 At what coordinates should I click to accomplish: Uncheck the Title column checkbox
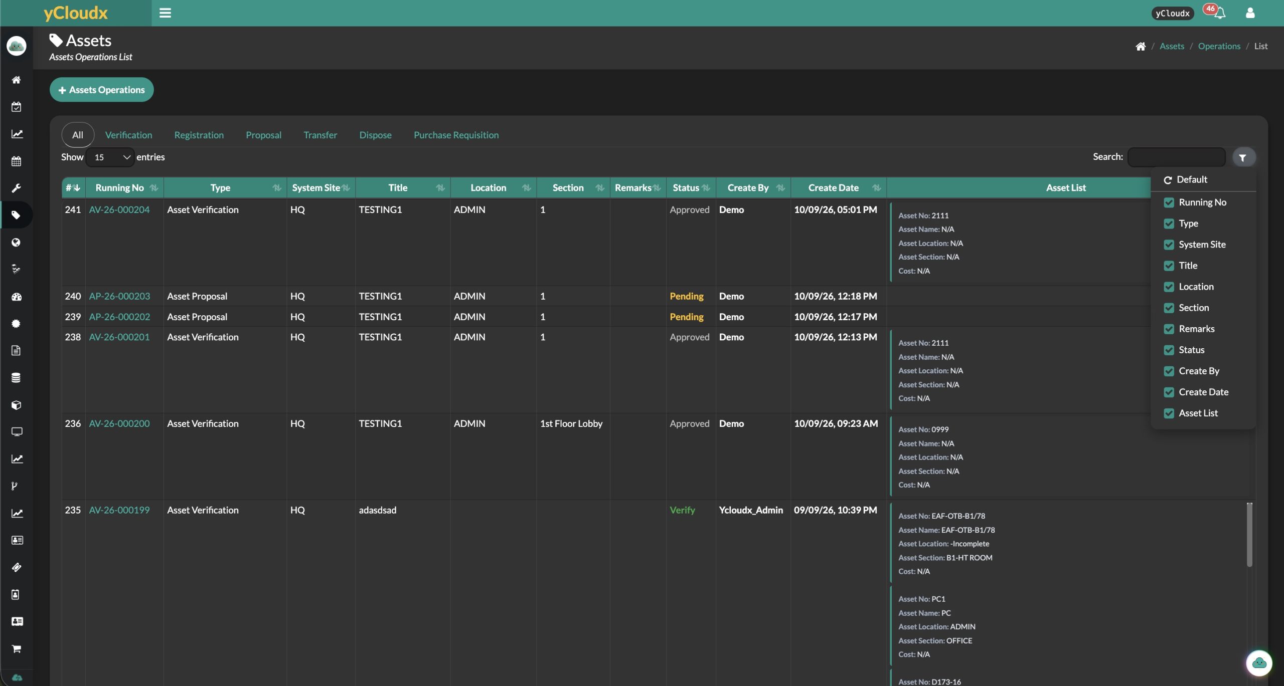(1169, 266)
